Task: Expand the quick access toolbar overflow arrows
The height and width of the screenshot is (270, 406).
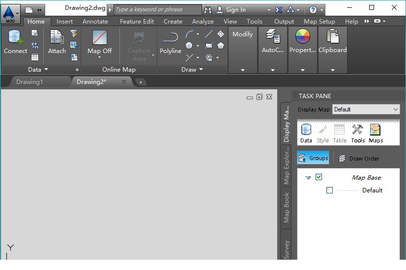Action: tap(39, 10)
